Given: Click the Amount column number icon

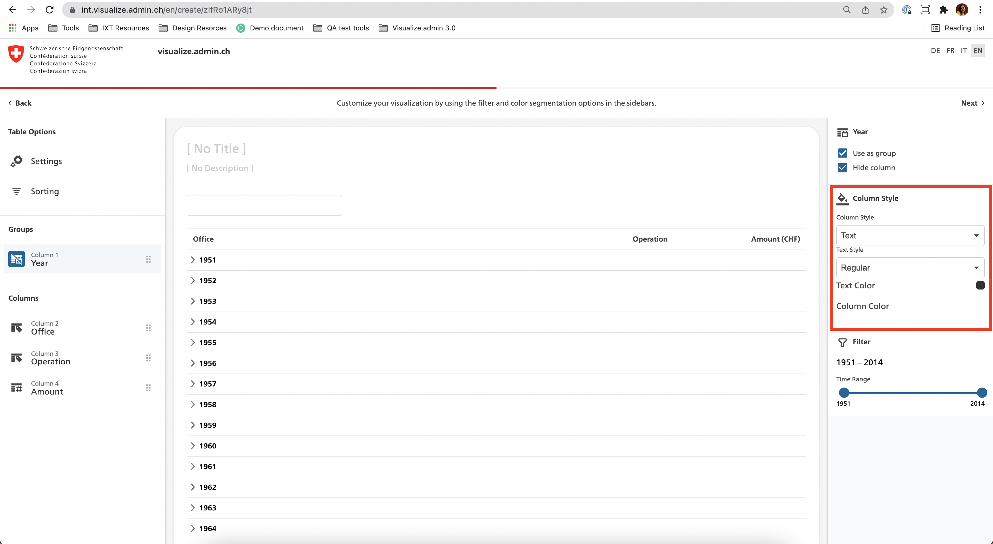Looking at the screenshot, I should (x=17, y=388).
